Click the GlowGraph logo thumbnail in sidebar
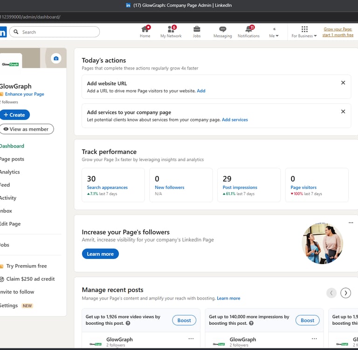This screenshot has height=350, width=358. coord(10,64)
